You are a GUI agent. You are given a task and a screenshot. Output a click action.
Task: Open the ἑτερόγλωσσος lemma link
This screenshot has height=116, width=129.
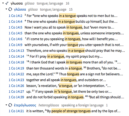(25, 105)
